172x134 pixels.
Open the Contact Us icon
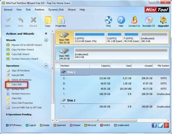[134, 22]
